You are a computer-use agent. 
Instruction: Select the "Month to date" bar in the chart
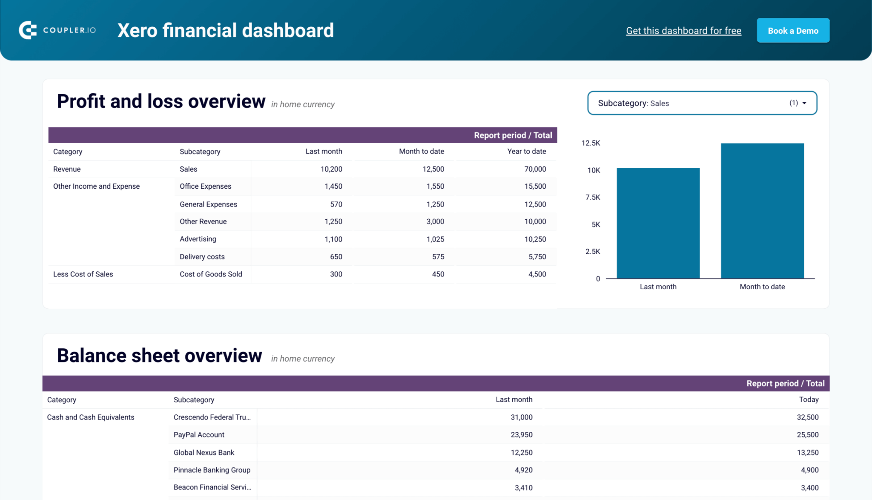(762, 211)
